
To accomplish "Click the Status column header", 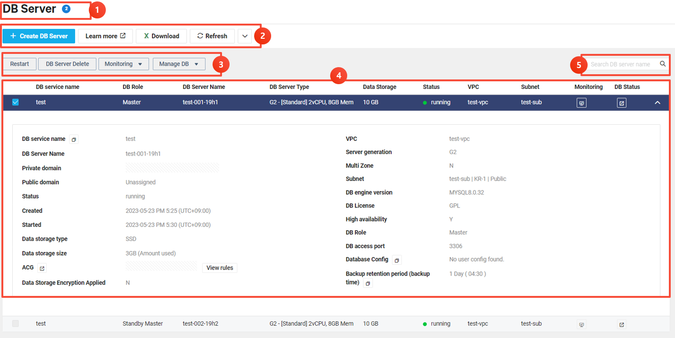I will (x=431, y=87).
